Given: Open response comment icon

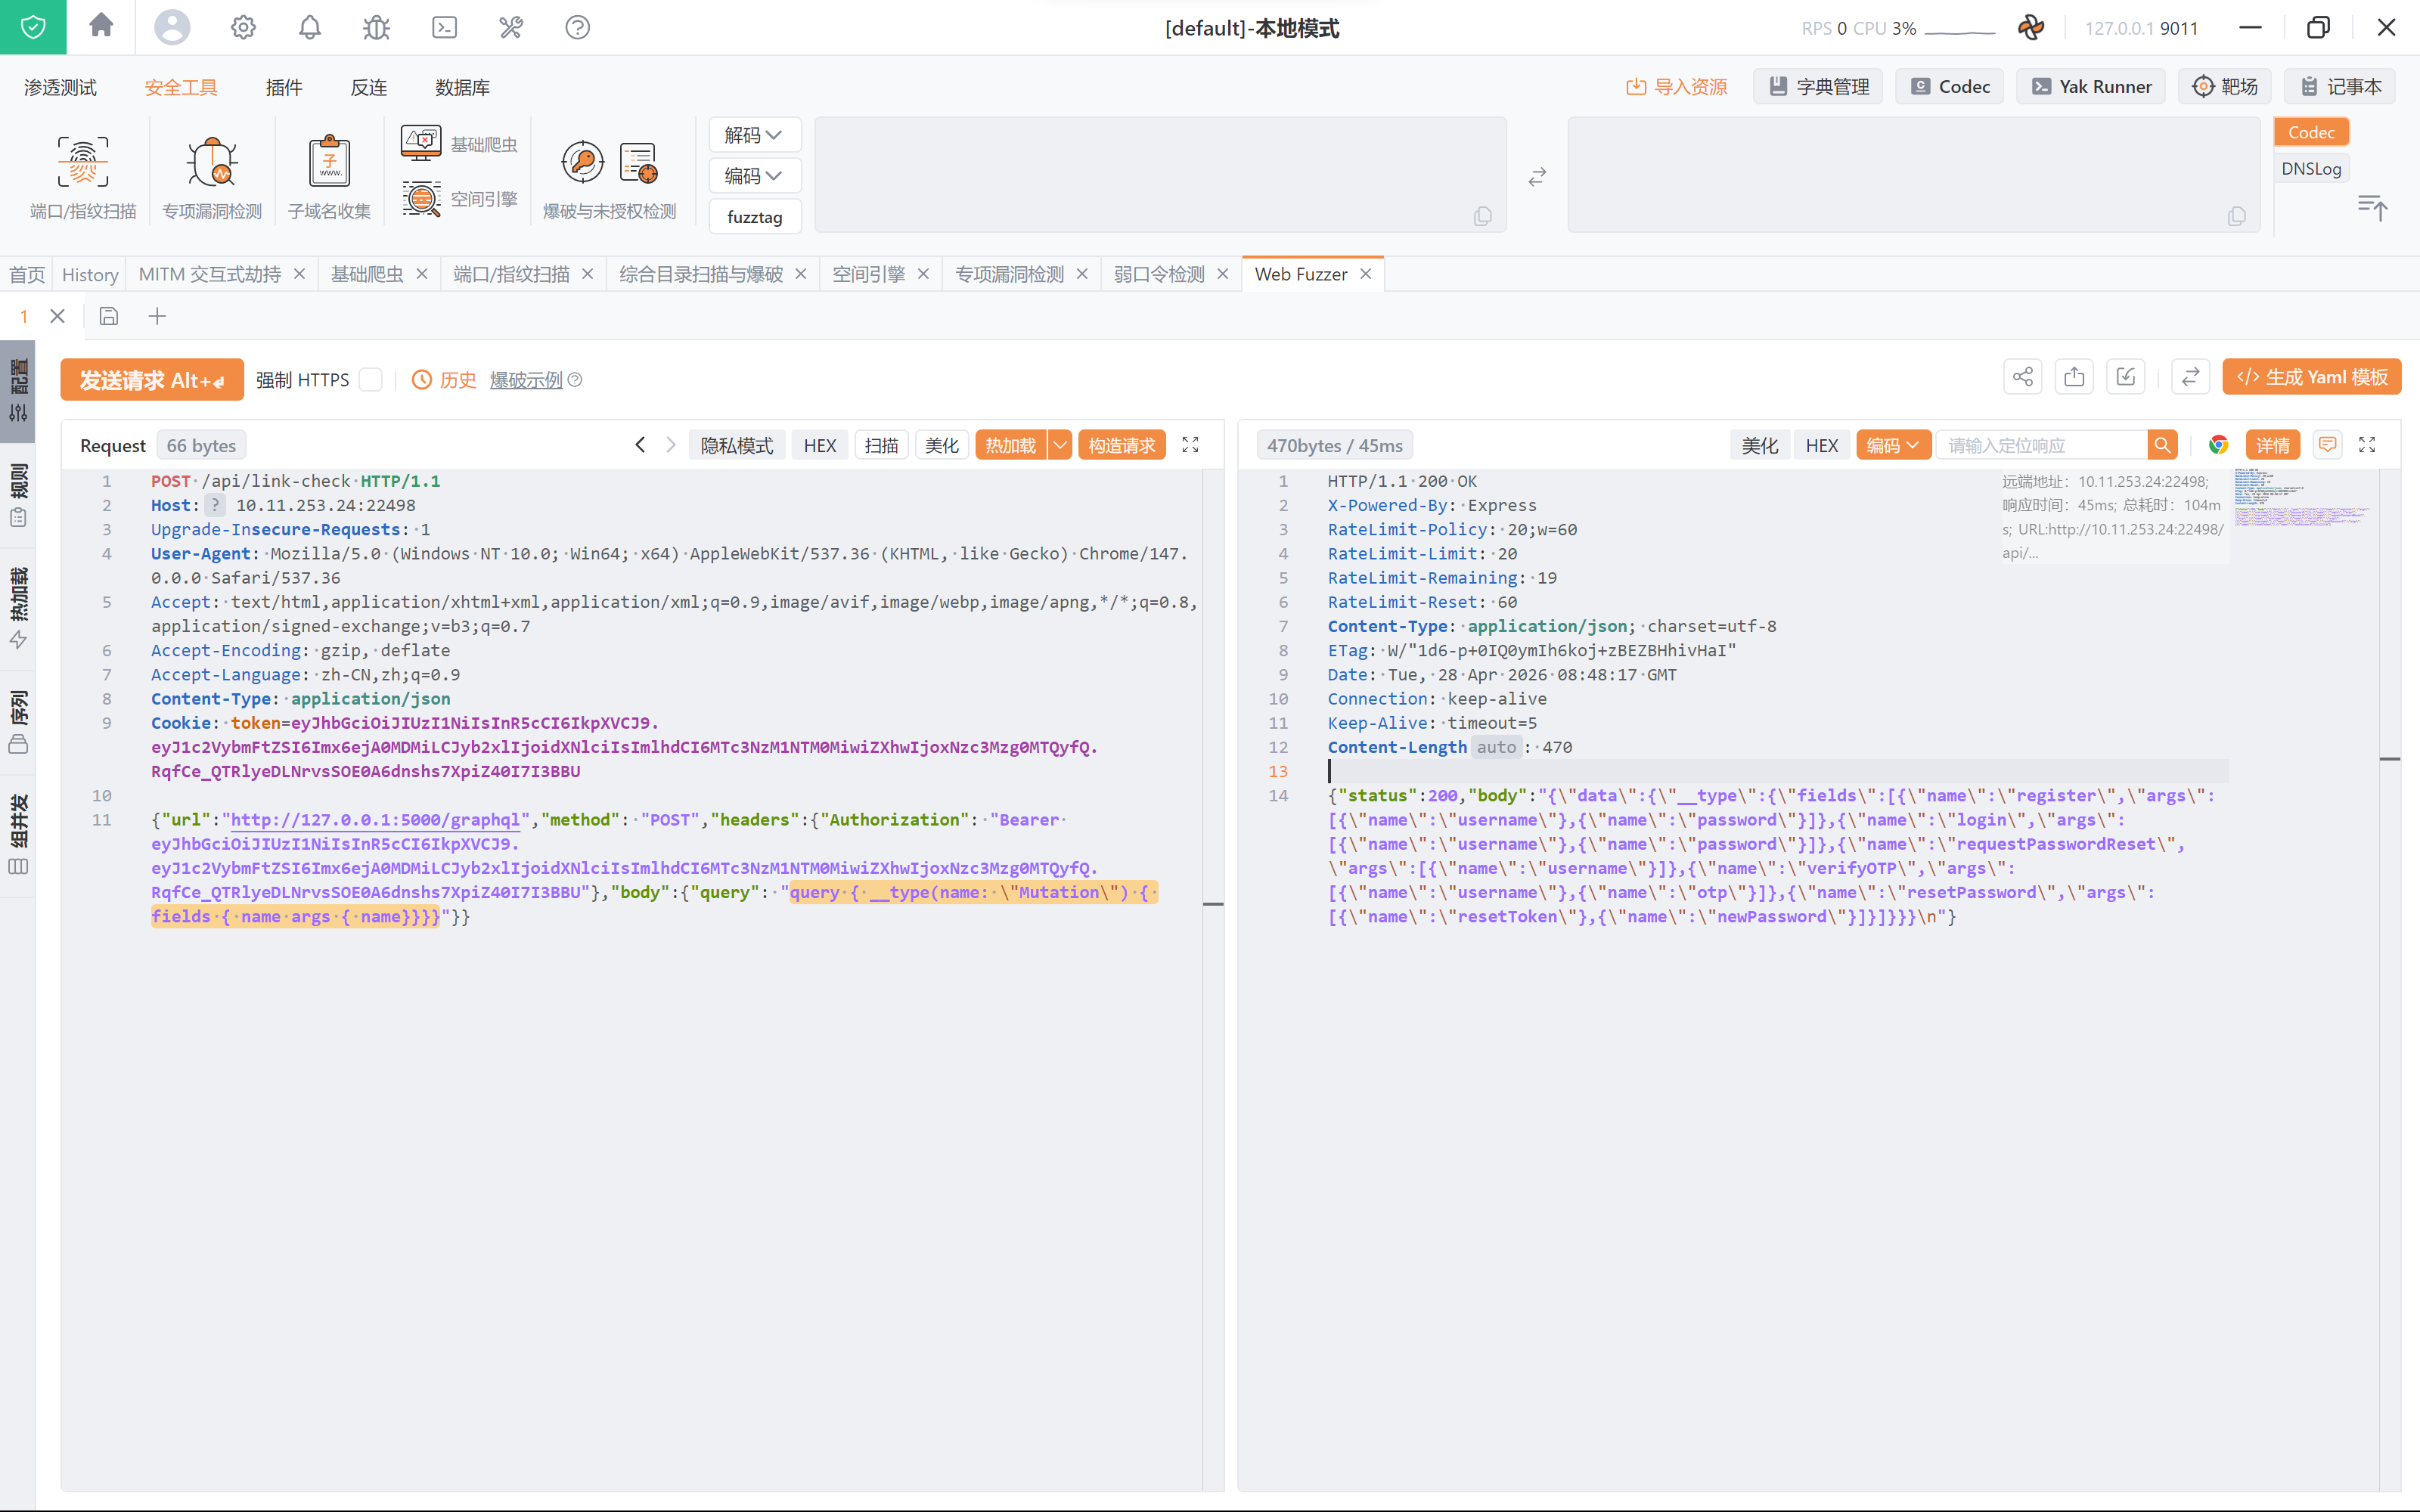Looking at the screenshot, I should 2328,445.
